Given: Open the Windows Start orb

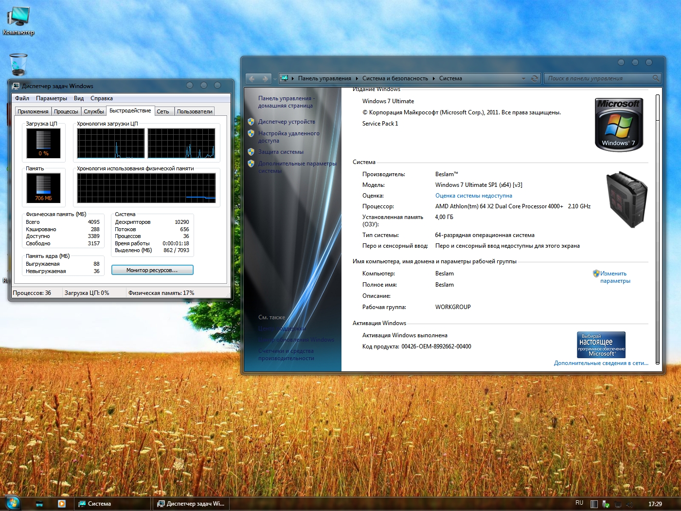Looking at the screenshot, I should tap(12, 503).
